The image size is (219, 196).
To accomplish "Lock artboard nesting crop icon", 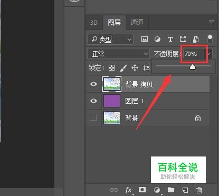I will (x=146, y=68).
